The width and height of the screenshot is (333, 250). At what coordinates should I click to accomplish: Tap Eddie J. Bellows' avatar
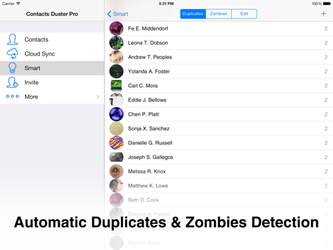117,100
